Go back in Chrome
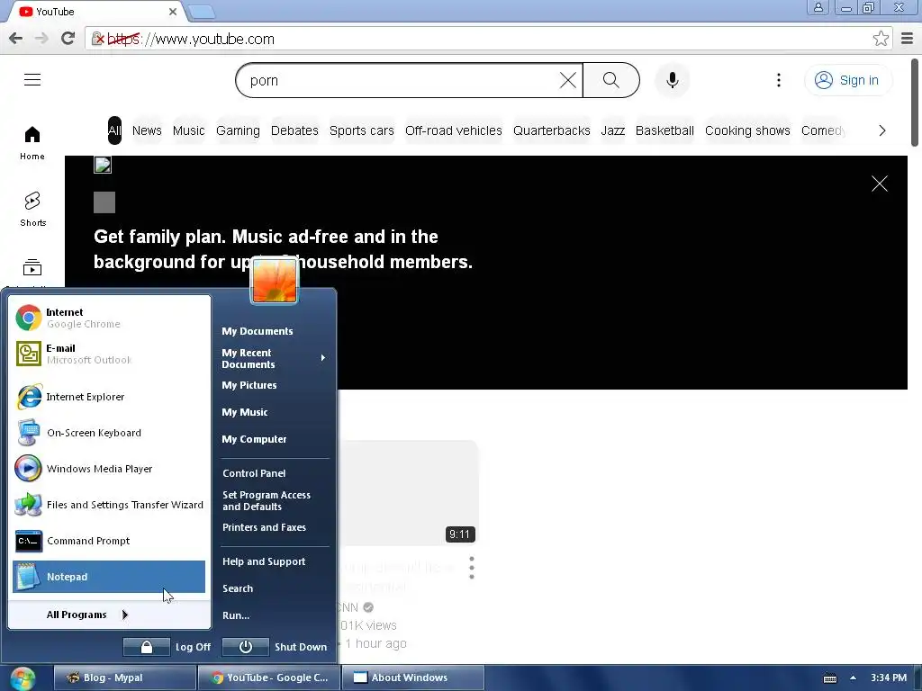Screen dimensions: 922x691 (x=16, y=39)
